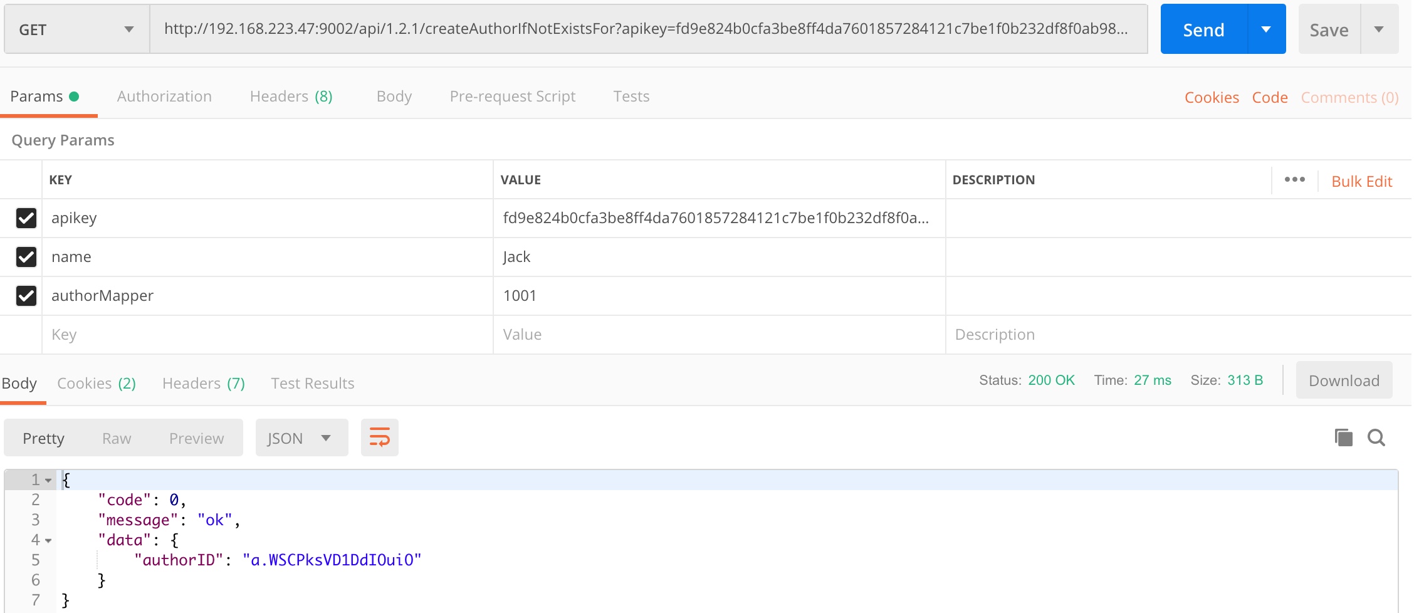Switch response view to Preview mode
This screenshot has height=613, width=1414.
pyautogui.click(x=196, y=437)
